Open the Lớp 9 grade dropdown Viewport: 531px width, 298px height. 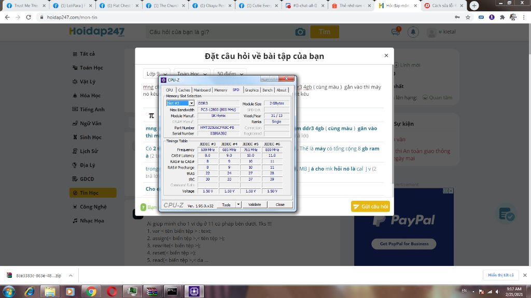[x=156, y=73]
